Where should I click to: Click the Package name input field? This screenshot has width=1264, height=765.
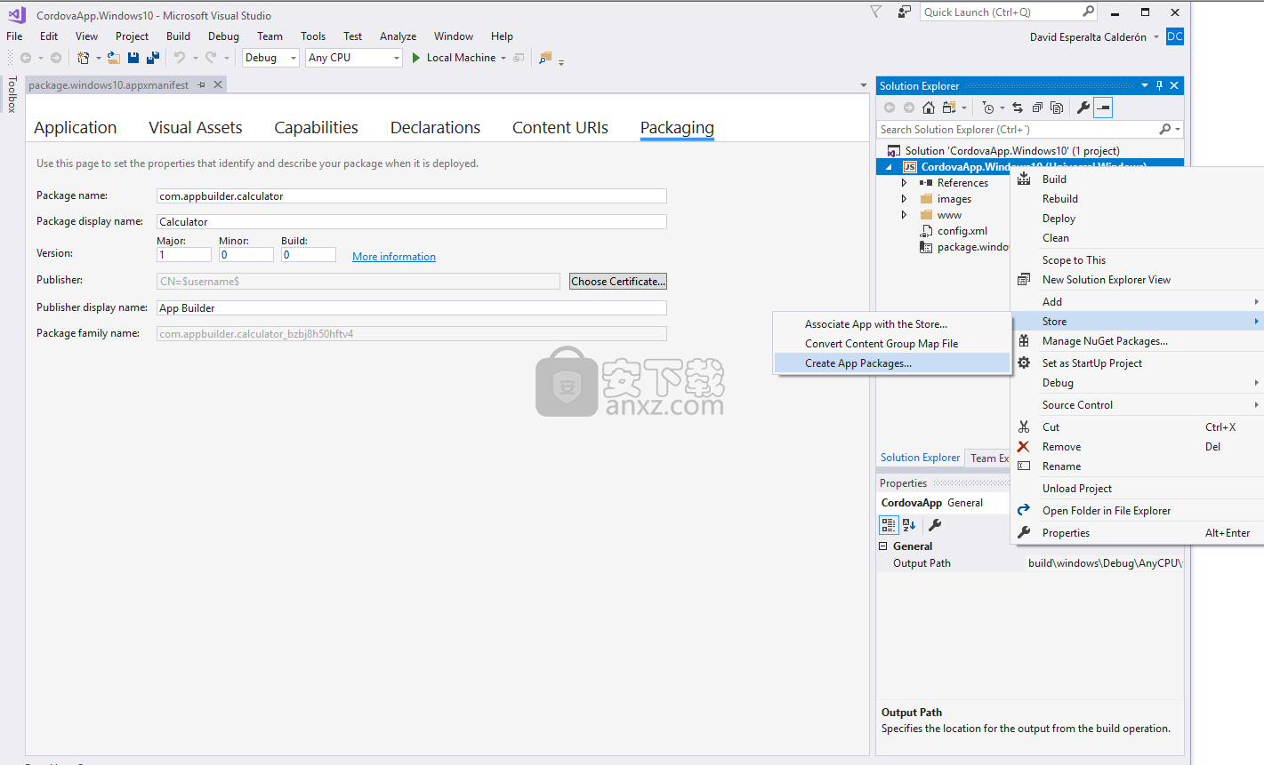pos(412,196)
